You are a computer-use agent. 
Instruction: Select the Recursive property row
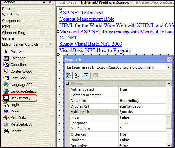click(118, 145)
